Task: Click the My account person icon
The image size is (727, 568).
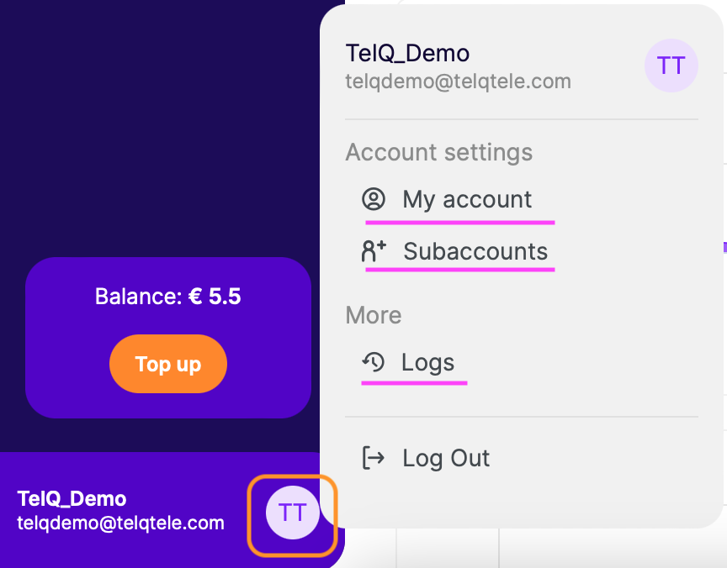Action: point(374,199)
